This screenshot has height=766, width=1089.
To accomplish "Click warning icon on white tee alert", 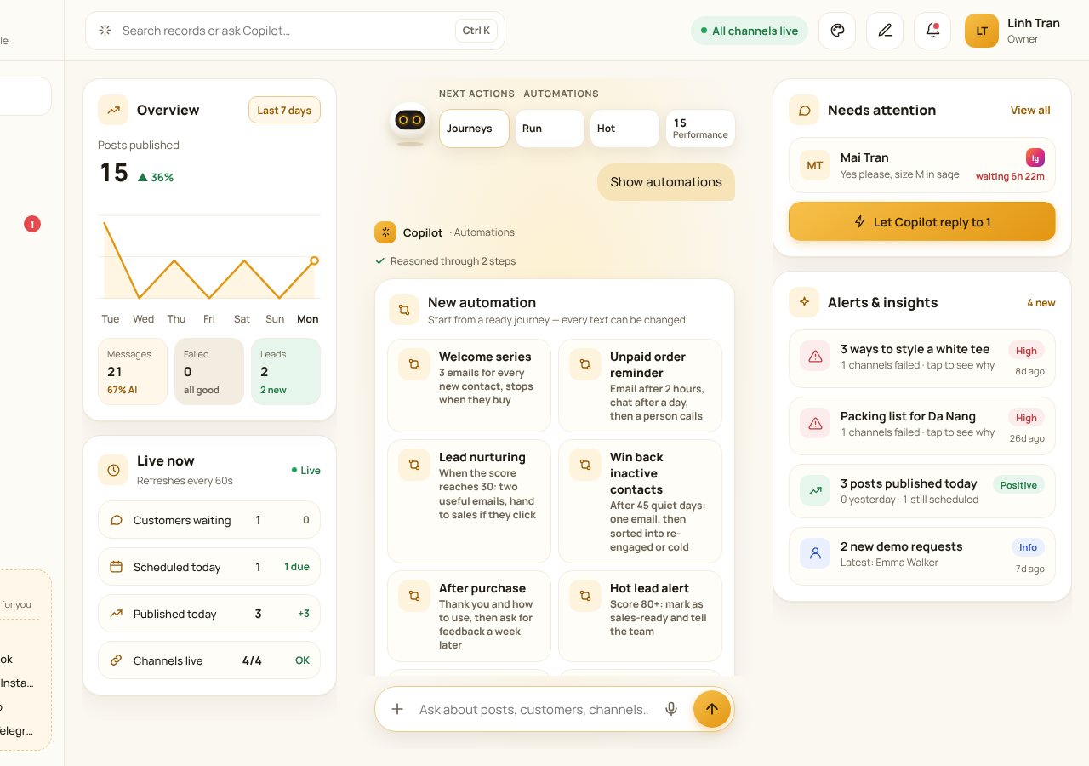I will coord(815,356).
